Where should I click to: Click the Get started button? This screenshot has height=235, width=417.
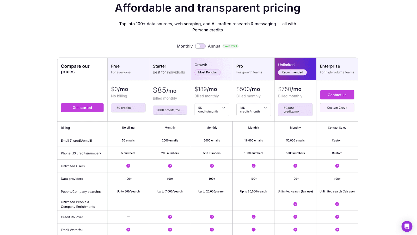click(x=82, y=107)
